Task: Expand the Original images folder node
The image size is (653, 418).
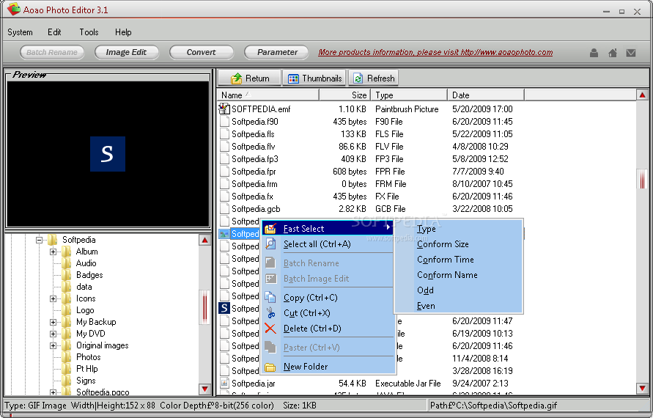Action: coord(53,345)
